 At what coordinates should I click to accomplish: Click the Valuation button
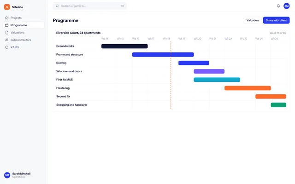(253, 20)
